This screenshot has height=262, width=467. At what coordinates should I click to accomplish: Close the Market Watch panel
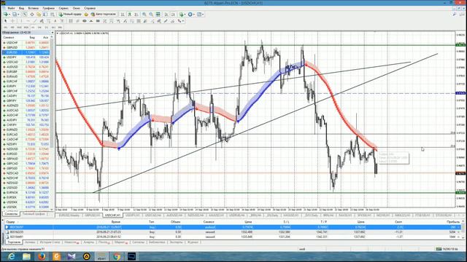(x=53, y=32)
